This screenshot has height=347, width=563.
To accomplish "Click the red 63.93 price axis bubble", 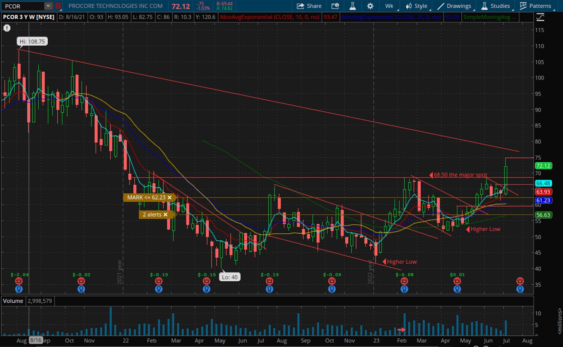I will coord(543,192).
